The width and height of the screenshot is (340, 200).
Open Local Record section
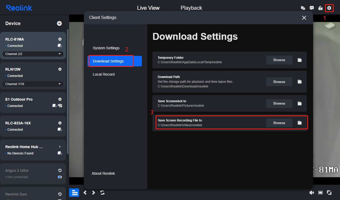pos(104,74)
